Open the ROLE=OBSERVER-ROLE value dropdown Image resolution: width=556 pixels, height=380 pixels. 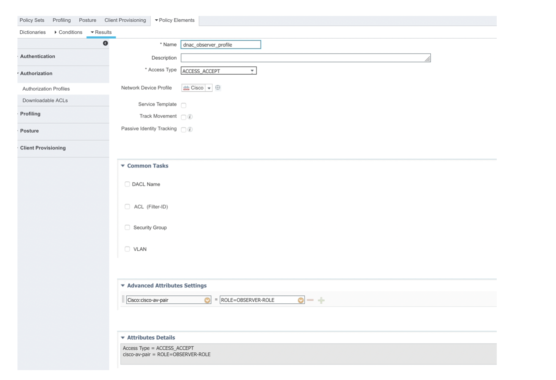(x=300, y=300)
